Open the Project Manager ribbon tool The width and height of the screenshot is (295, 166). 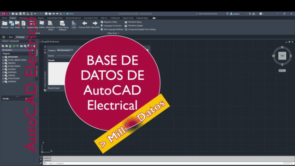point(5,24)
